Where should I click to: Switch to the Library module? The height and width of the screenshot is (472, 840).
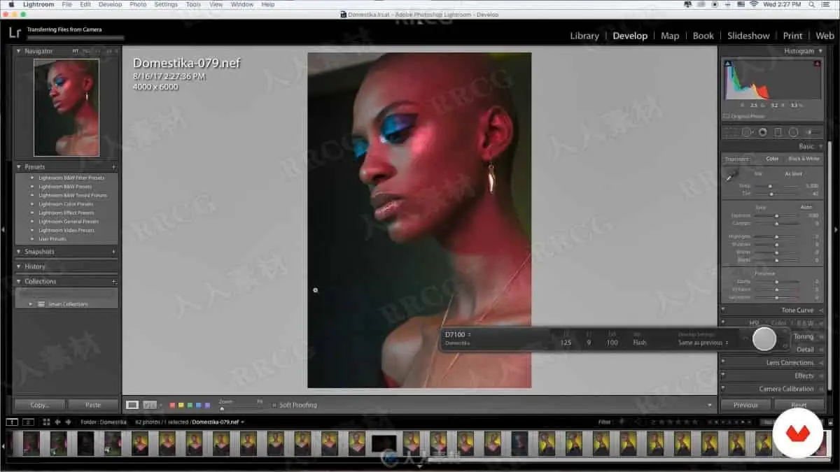(584, 36)
